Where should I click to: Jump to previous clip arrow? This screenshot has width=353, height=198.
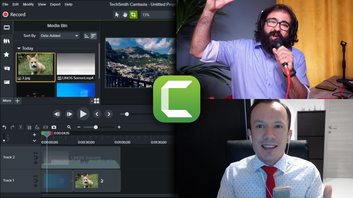click(97, 114)
